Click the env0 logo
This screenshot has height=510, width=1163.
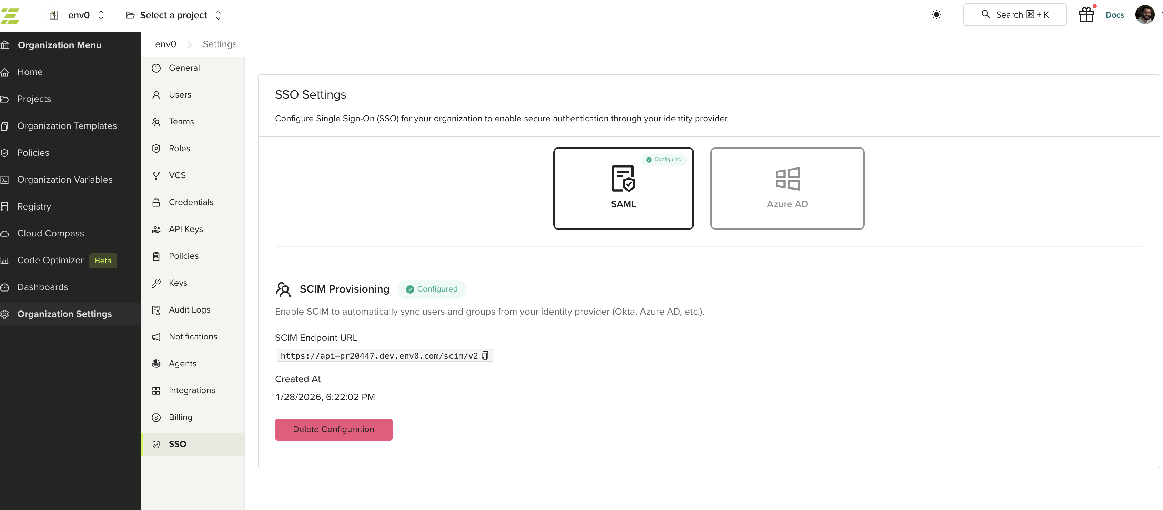tap(12, 15)
